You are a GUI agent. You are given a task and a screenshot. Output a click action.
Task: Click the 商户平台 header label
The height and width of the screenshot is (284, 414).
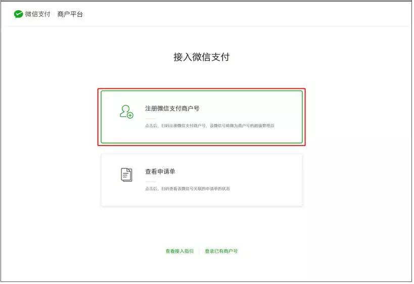70,14
